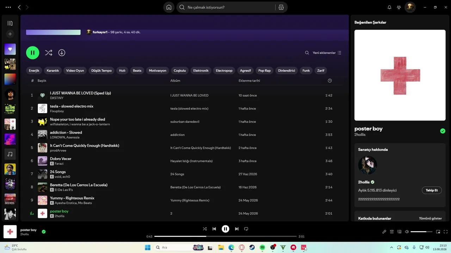This screenshot has height=253, width=451.
Task: Enter full screen mode
Action: click(x=446, y=232)
